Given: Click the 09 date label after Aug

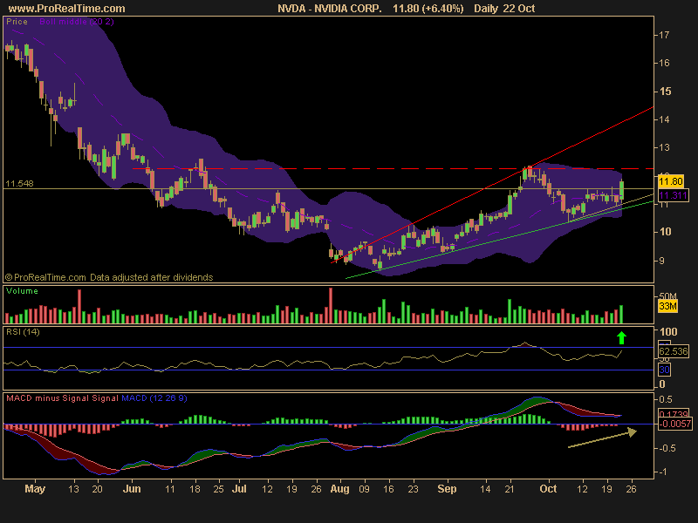Looking at the screenshot, I should [364, 489].
